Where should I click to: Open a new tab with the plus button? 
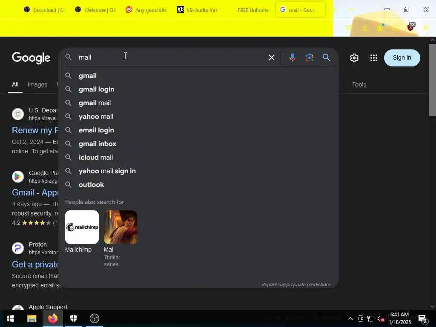coord(335,10)
